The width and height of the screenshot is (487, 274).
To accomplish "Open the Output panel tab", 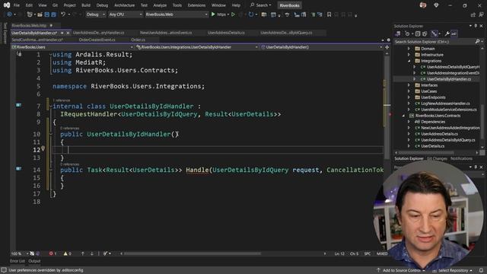I will [34, 261].
